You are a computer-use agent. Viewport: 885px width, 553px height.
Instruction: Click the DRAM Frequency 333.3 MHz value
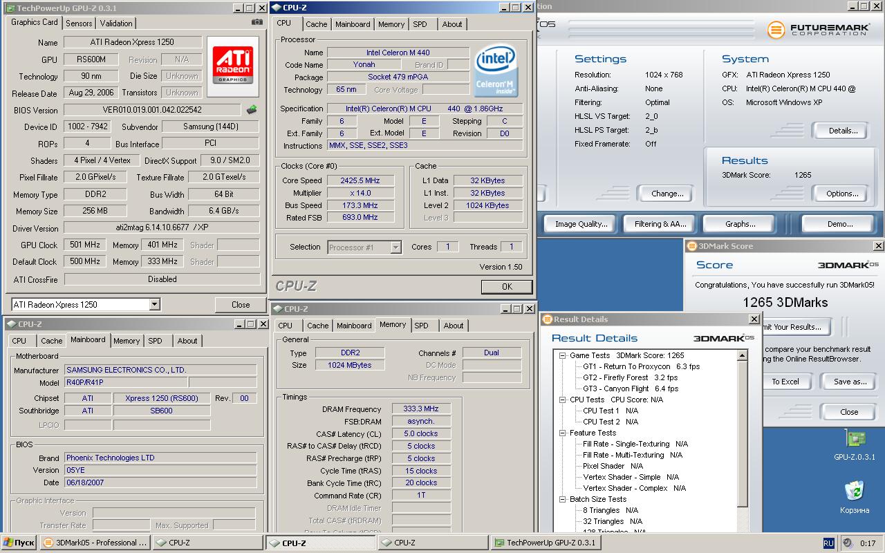pos(421,409)
